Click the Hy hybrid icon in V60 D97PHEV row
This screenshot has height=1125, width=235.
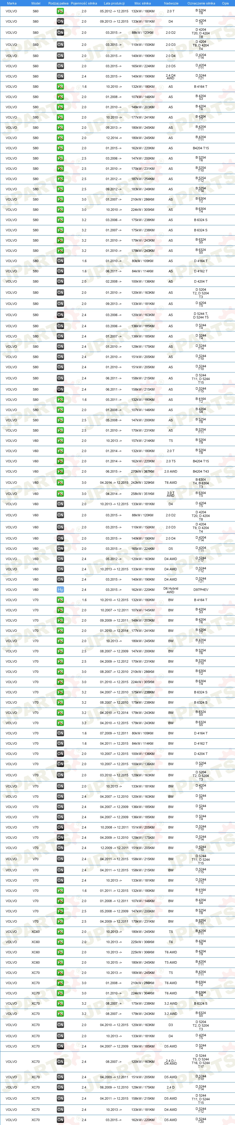(60, 590)
